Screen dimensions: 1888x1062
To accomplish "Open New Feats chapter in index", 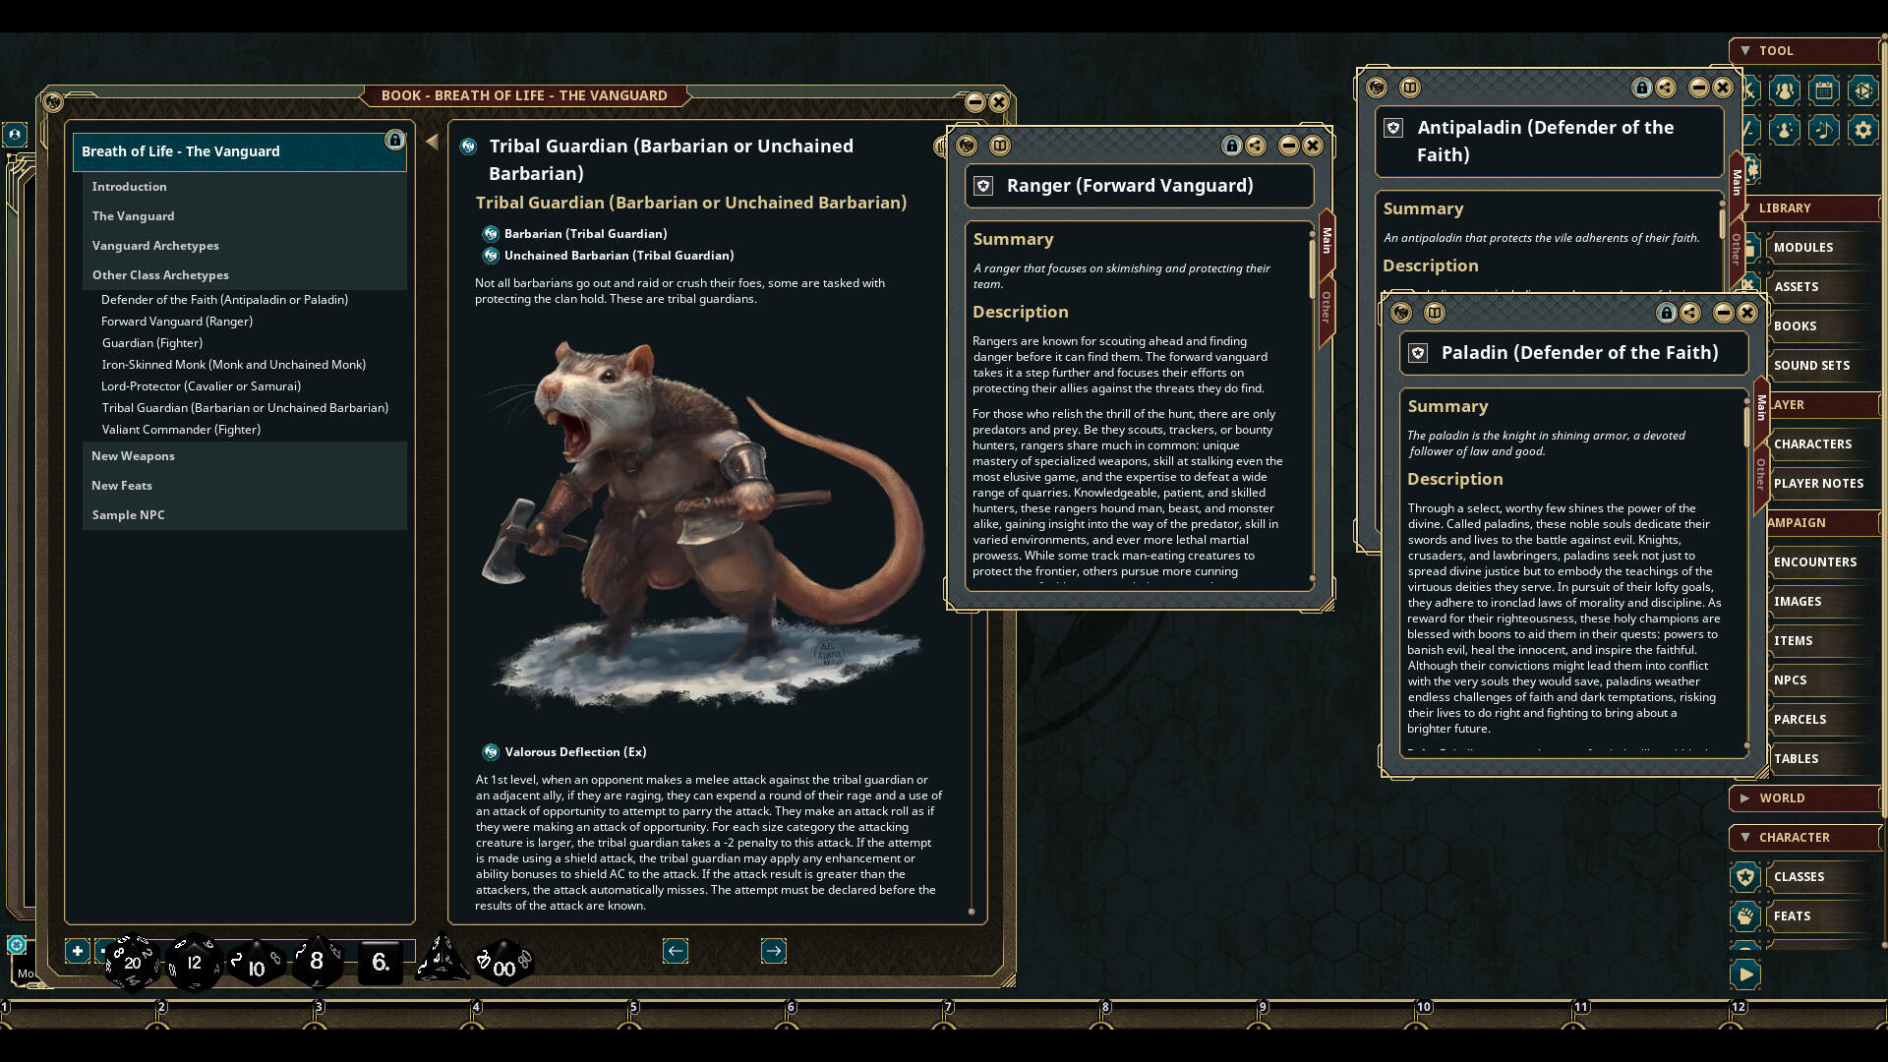I will click(x=122, y=486).
